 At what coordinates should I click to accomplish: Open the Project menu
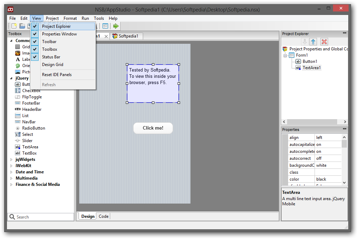pos(52,18)
